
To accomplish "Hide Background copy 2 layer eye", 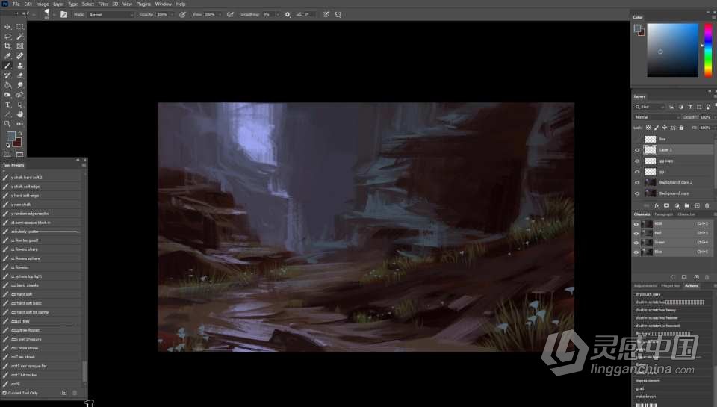I will [637, 182].
